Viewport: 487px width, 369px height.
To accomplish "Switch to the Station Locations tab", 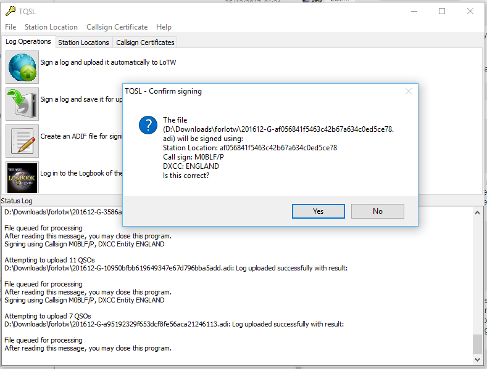I will coord(83,43).
